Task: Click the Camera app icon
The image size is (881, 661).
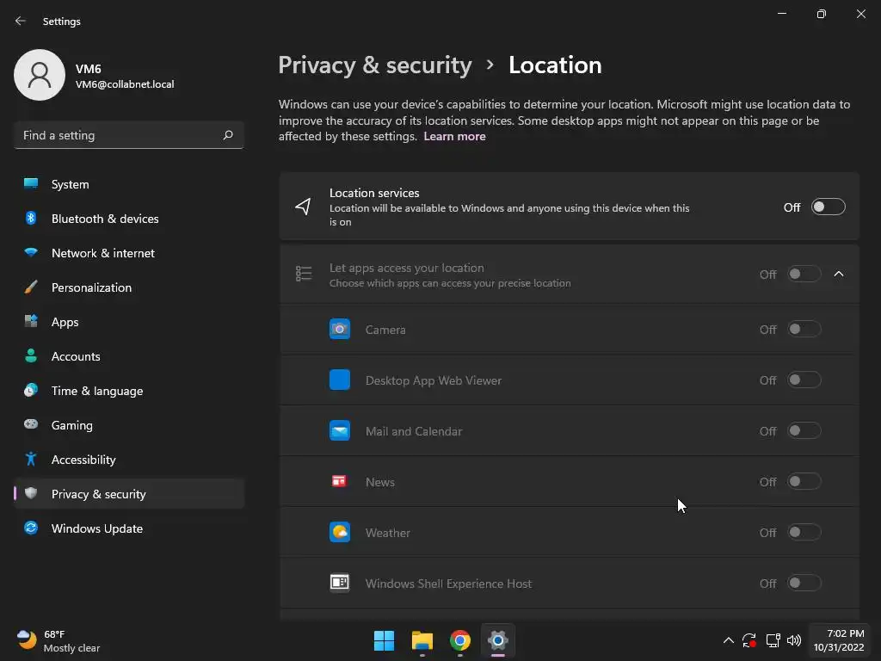Action: (x=339, y=329)
